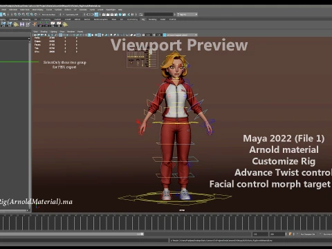Image resolution: width=332 pixels, height=249 pixels.
Task: Open the viewport Lighting panel menu
Action: click(53, 32)
